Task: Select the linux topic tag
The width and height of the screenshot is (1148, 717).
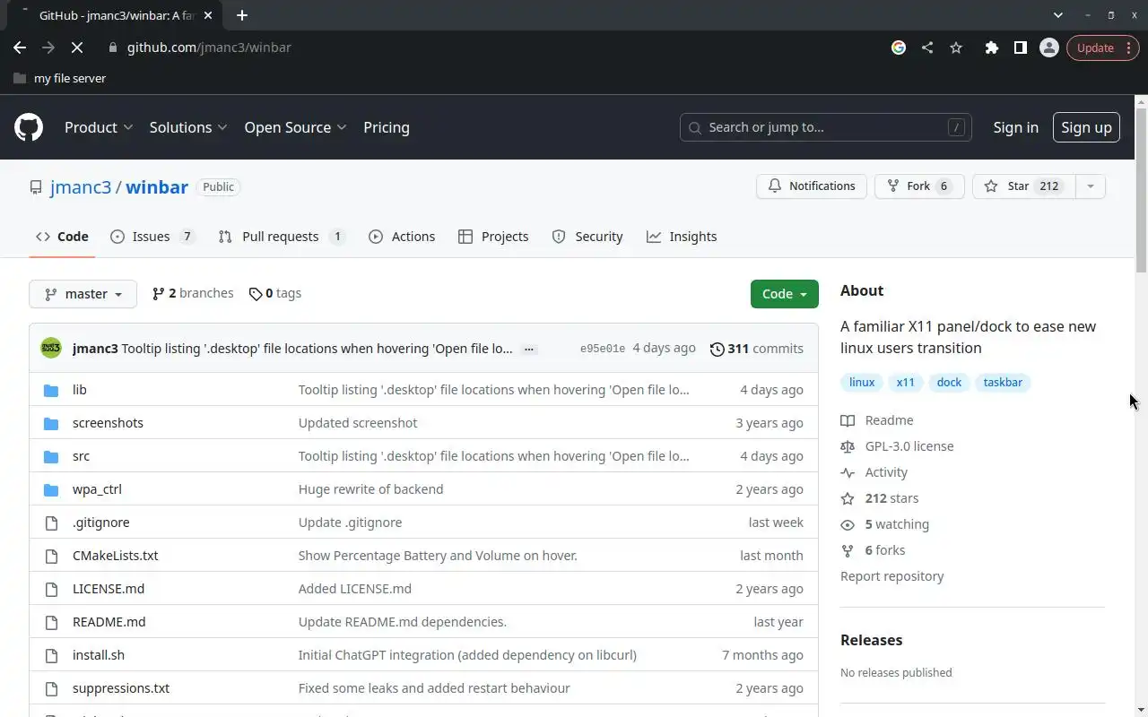Action: [862, 383]
